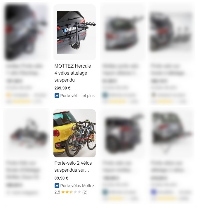Click the 89,90 € price
The width and height of the screenshot is (200, 211).
pos(61,178)
